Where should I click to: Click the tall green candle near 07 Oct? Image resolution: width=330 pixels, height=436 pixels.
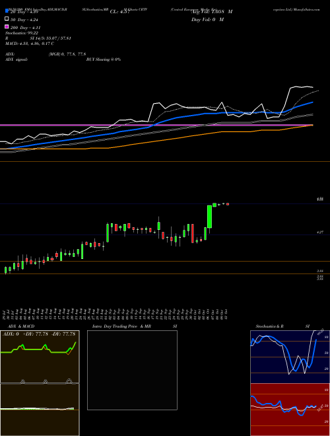pyautogui.click(x=210, y=217)
